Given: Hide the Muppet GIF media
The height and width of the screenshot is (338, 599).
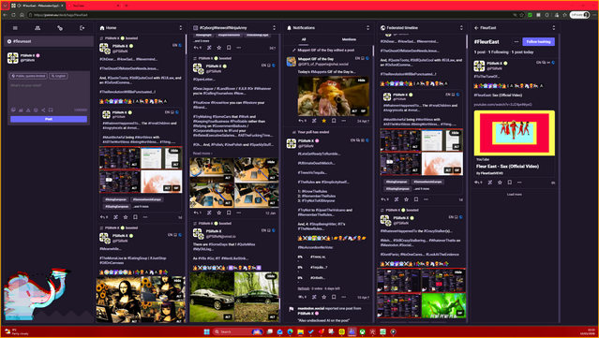Looking at the screenshot, I should pyautogui.click(x=362, y=81).
